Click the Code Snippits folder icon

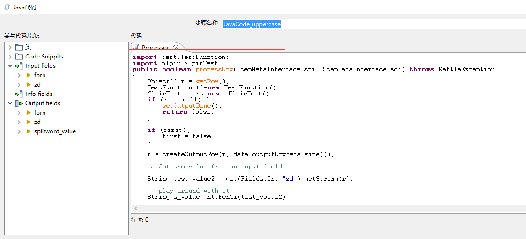click(19, 57)
